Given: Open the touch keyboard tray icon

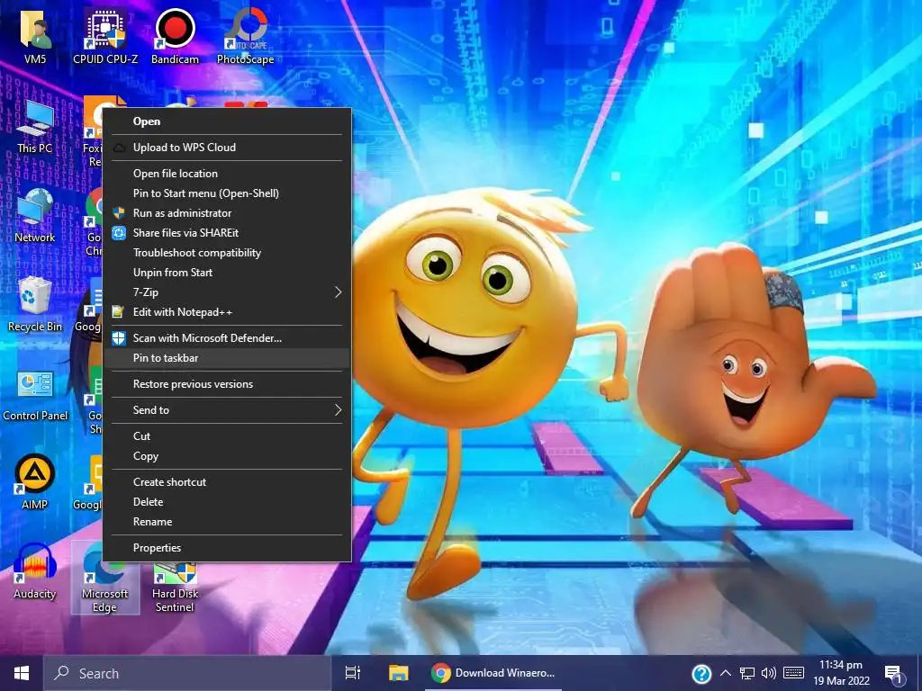Looking at the screenshot, I should [x=794, y=673].
